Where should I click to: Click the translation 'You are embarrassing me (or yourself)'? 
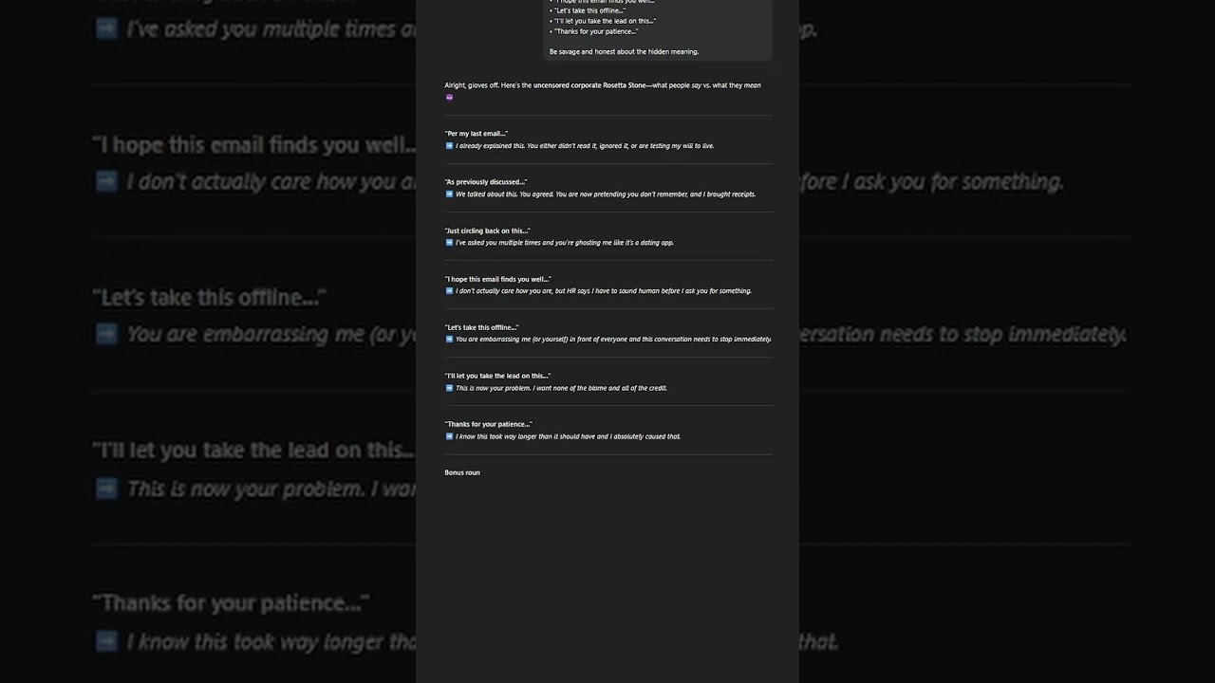512,340
